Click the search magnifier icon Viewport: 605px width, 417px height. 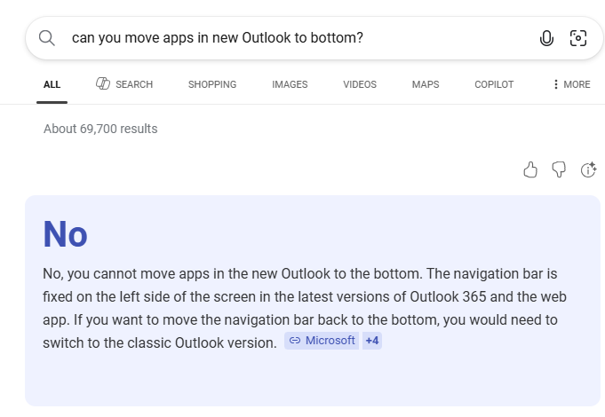47,38
